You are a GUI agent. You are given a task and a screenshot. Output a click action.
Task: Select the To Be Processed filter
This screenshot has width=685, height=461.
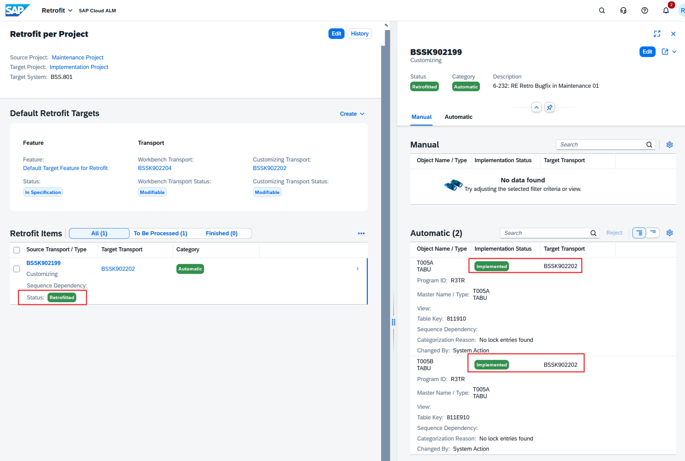point(160,233)
